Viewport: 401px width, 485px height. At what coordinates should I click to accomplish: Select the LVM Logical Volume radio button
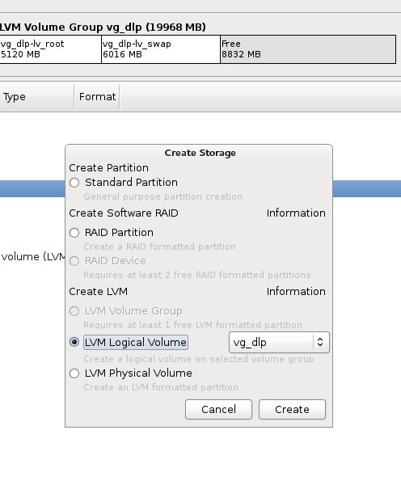pyautogui.click(x=74, y=342)
